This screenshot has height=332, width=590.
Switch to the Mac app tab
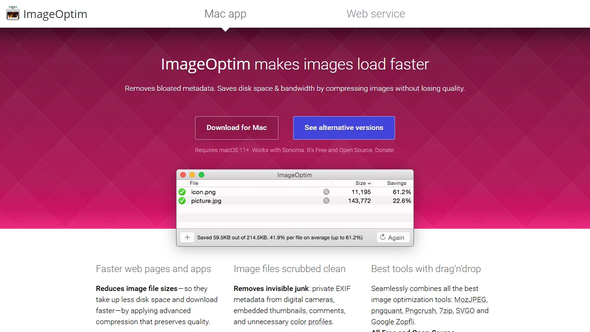click(x=225, y=14)
